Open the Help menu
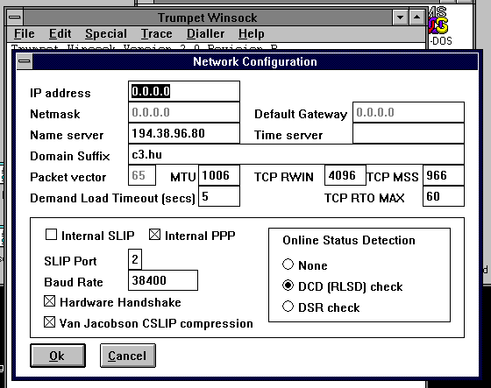 click(251, 33)
